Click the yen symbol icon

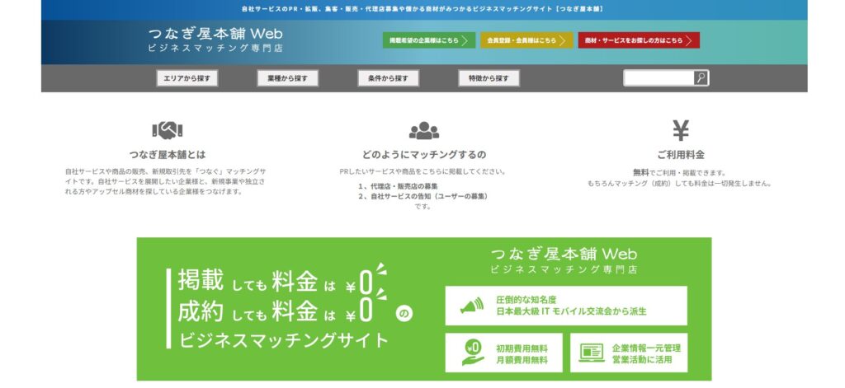(681, 130)
